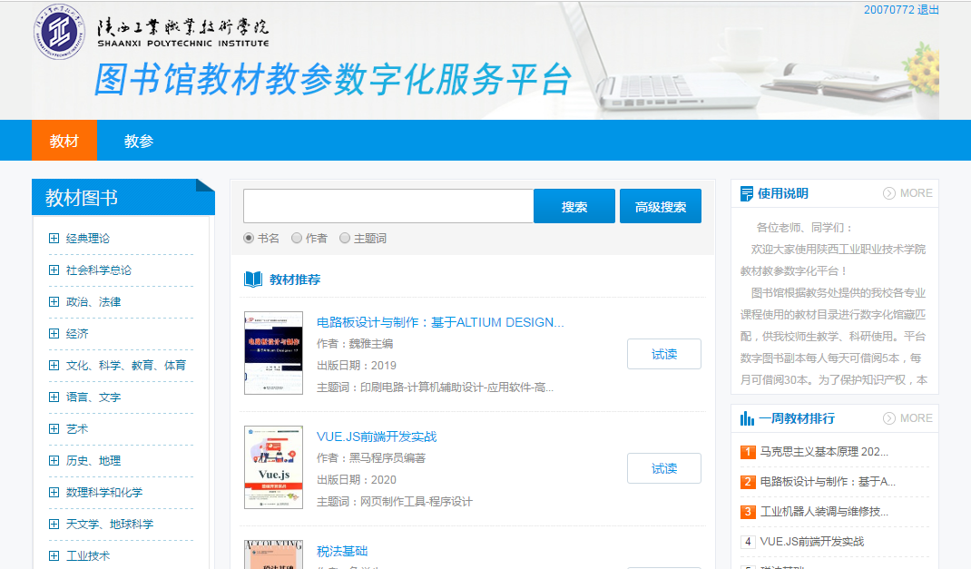Select the 书名 radio button

tap(249, 239)
